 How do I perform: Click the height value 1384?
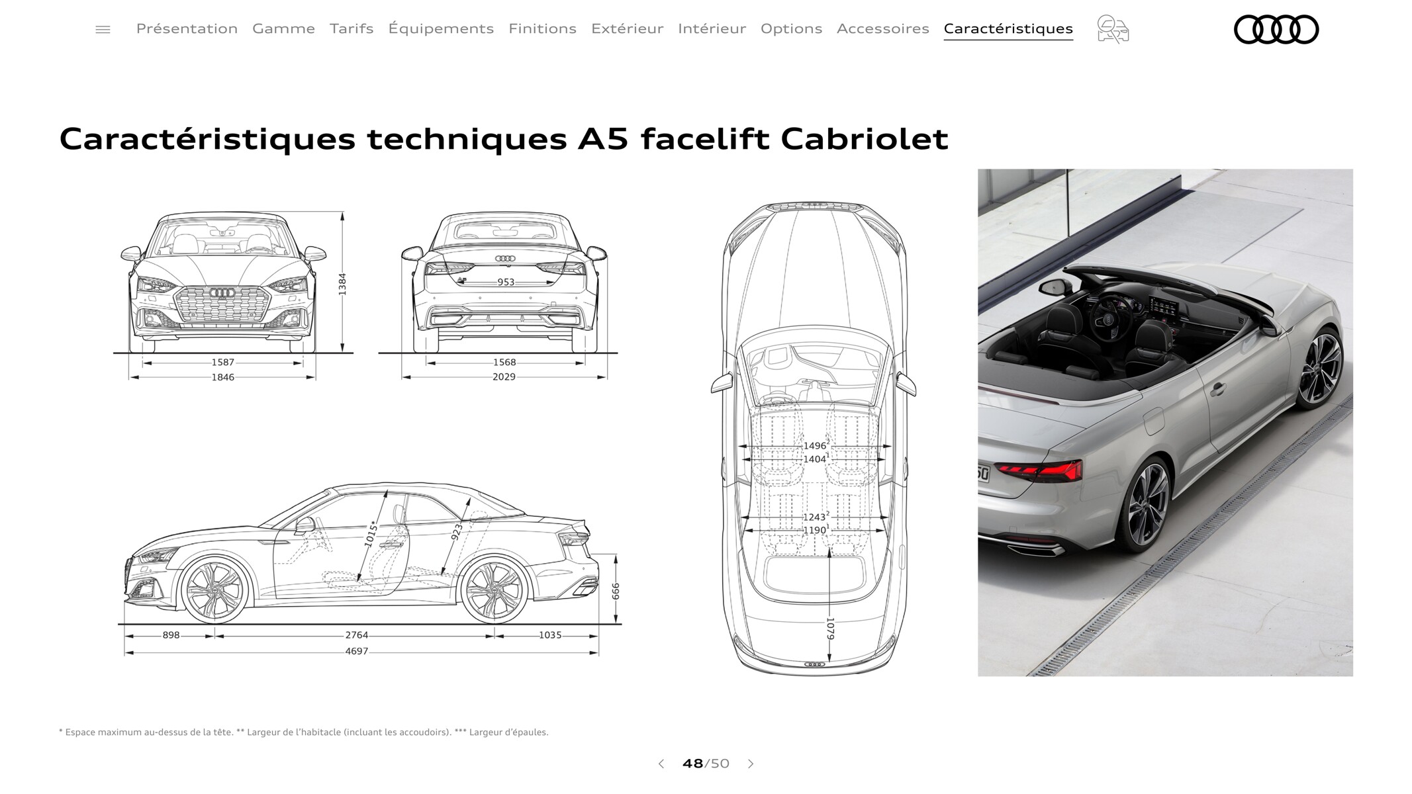[x=342, y=284]
